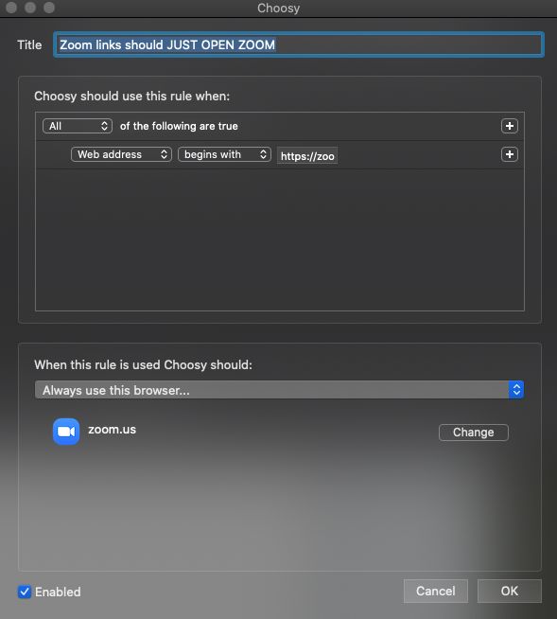Click the Change browser button
This screenshot has width=557, height=619.
pyautogui.click(x=474, y=433)
